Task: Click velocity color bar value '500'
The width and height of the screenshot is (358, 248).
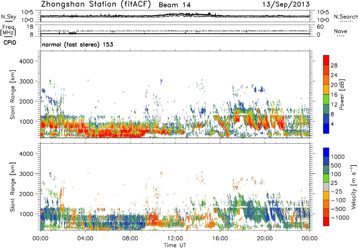Action: [337, 166]
